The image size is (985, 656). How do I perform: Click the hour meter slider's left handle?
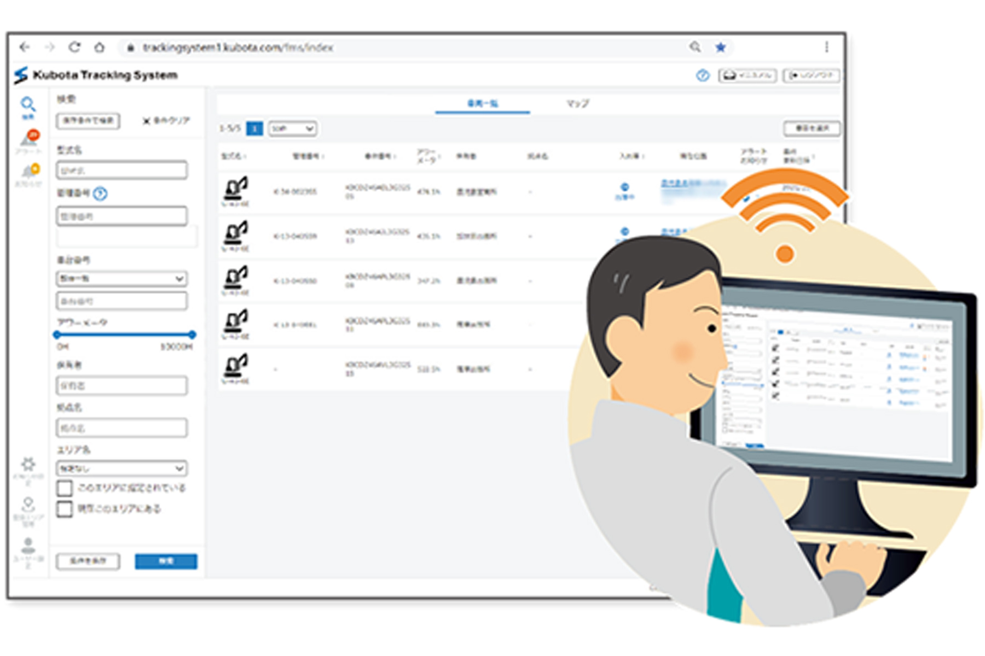tap(57, 334)
